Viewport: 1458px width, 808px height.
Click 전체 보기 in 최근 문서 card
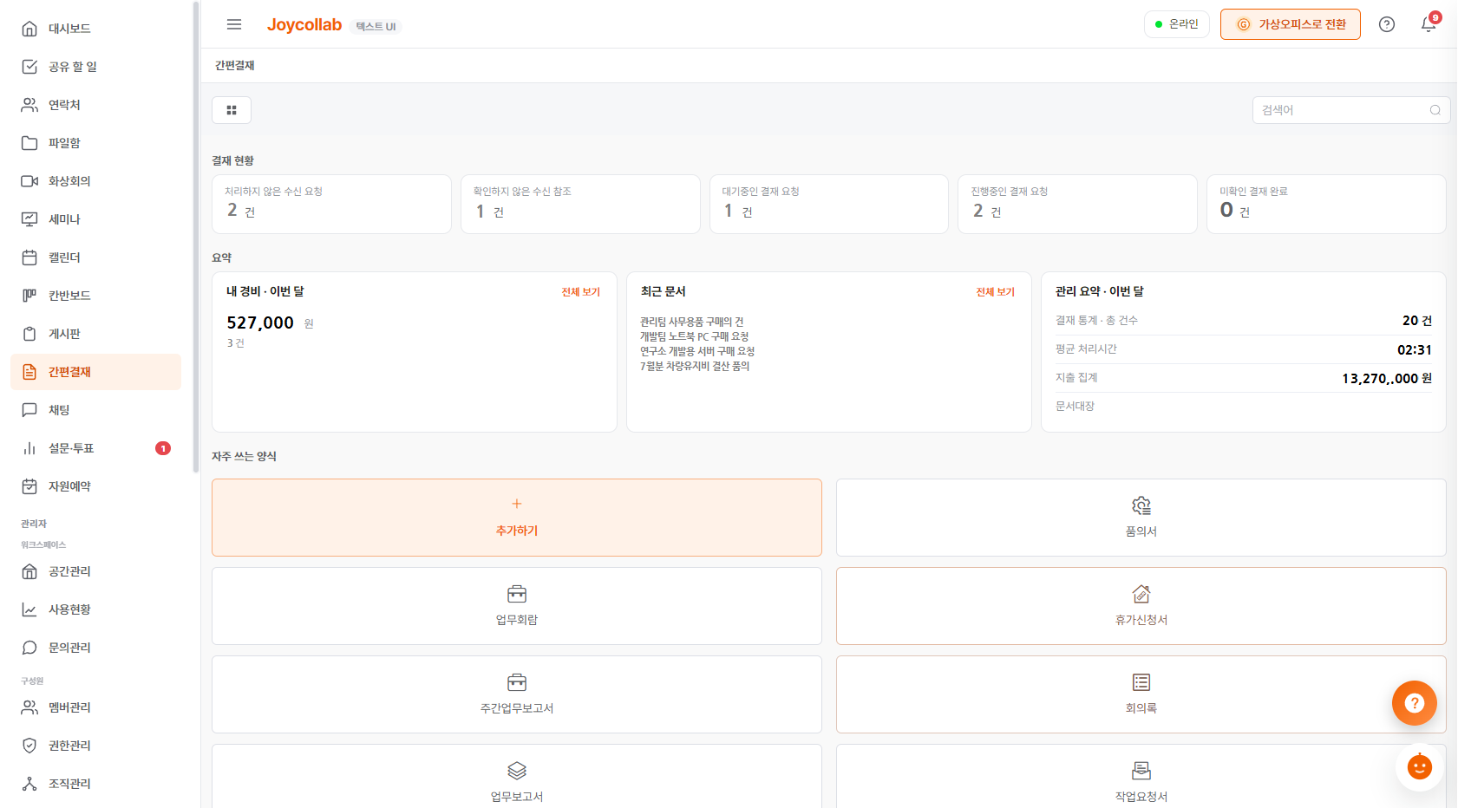click(x=996, y=292)
